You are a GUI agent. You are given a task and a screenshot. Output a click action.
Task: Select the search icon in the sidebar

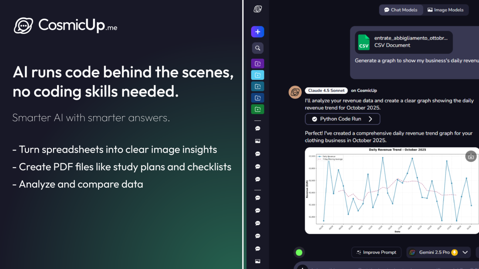(x=257, y=48)
